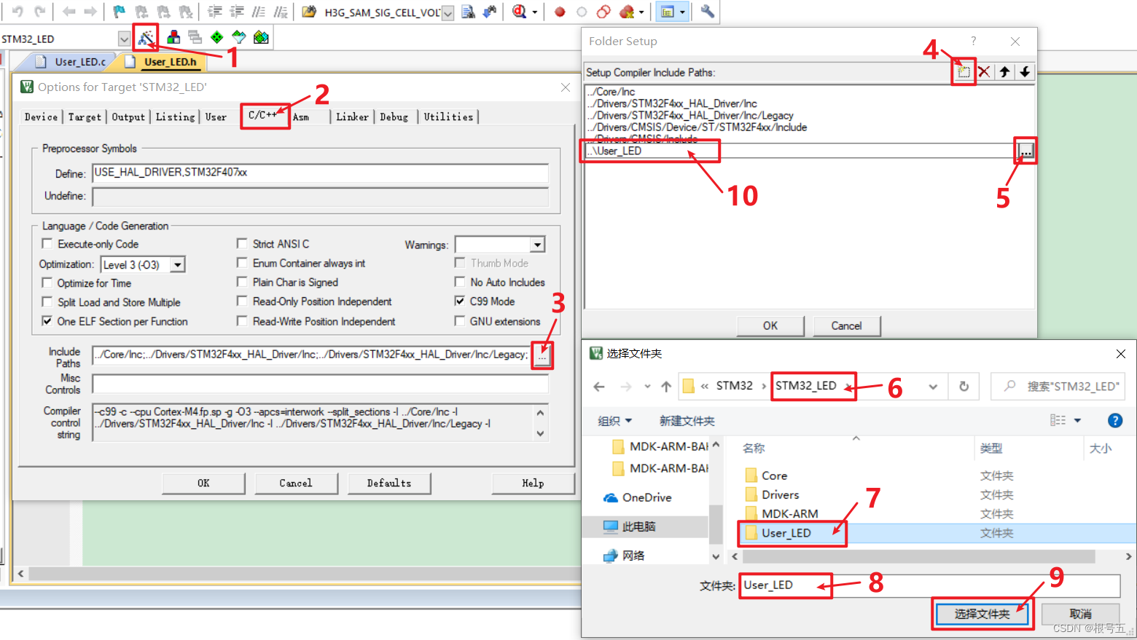
Task: Click the refresh icon in folder picker
Action: [x=964, y=387]
